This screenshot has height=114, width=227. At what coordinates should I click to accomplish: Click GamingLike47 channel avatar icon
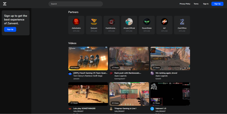click(x=111, y=73)
